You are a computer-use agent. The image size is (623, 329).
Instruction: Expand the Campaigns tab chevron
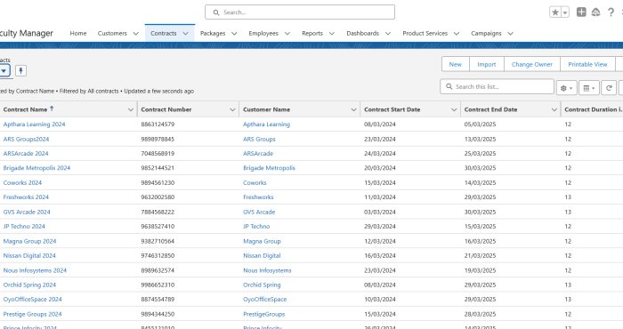[511, 34]
